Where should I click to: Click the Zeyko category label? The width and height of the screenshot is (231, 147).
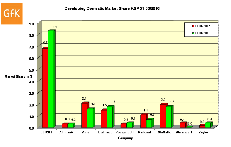point(203,132)
